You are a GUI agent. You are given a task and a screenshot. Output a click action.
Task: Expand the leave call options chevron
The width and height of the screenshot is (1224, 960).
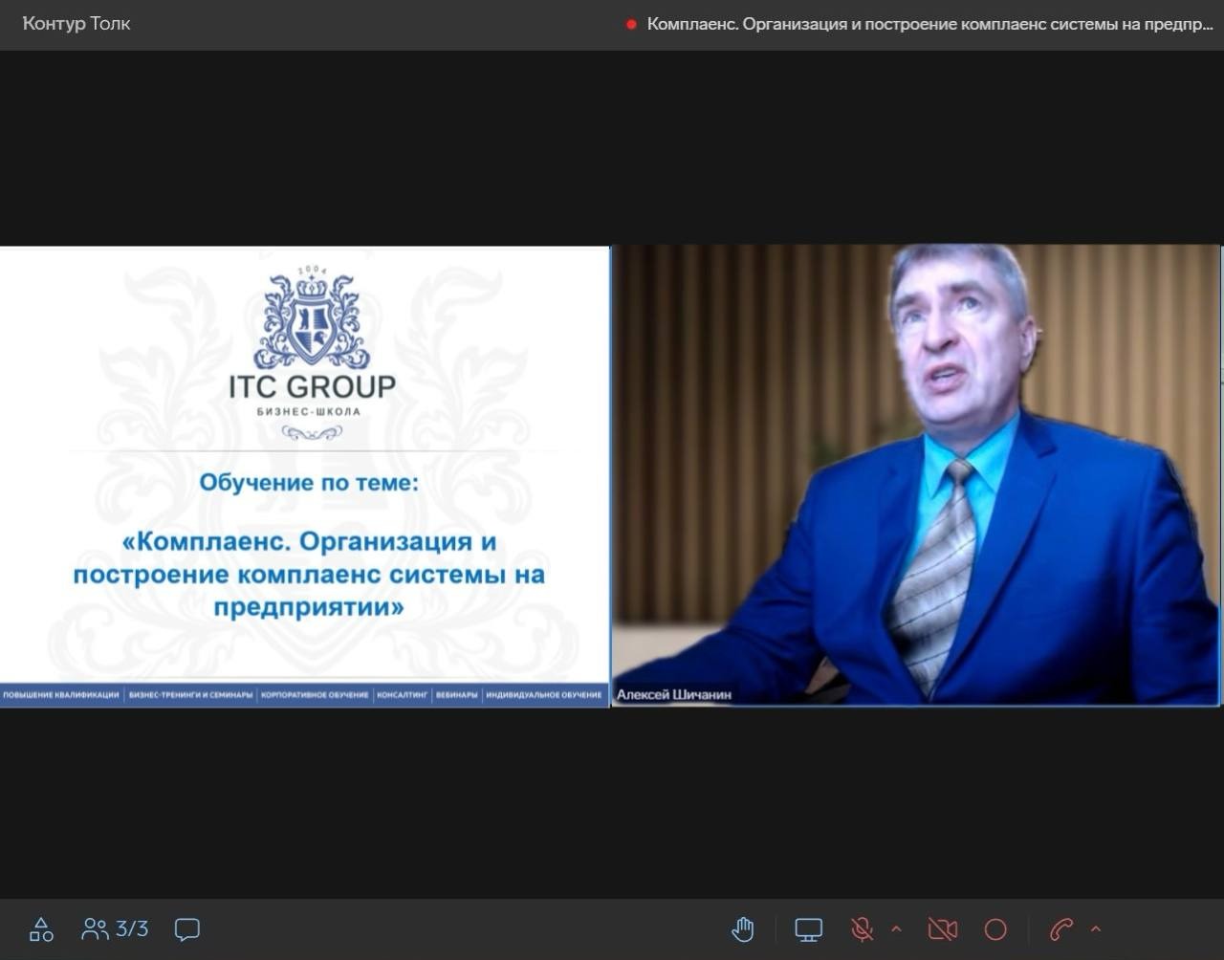tap(1096, 929)
